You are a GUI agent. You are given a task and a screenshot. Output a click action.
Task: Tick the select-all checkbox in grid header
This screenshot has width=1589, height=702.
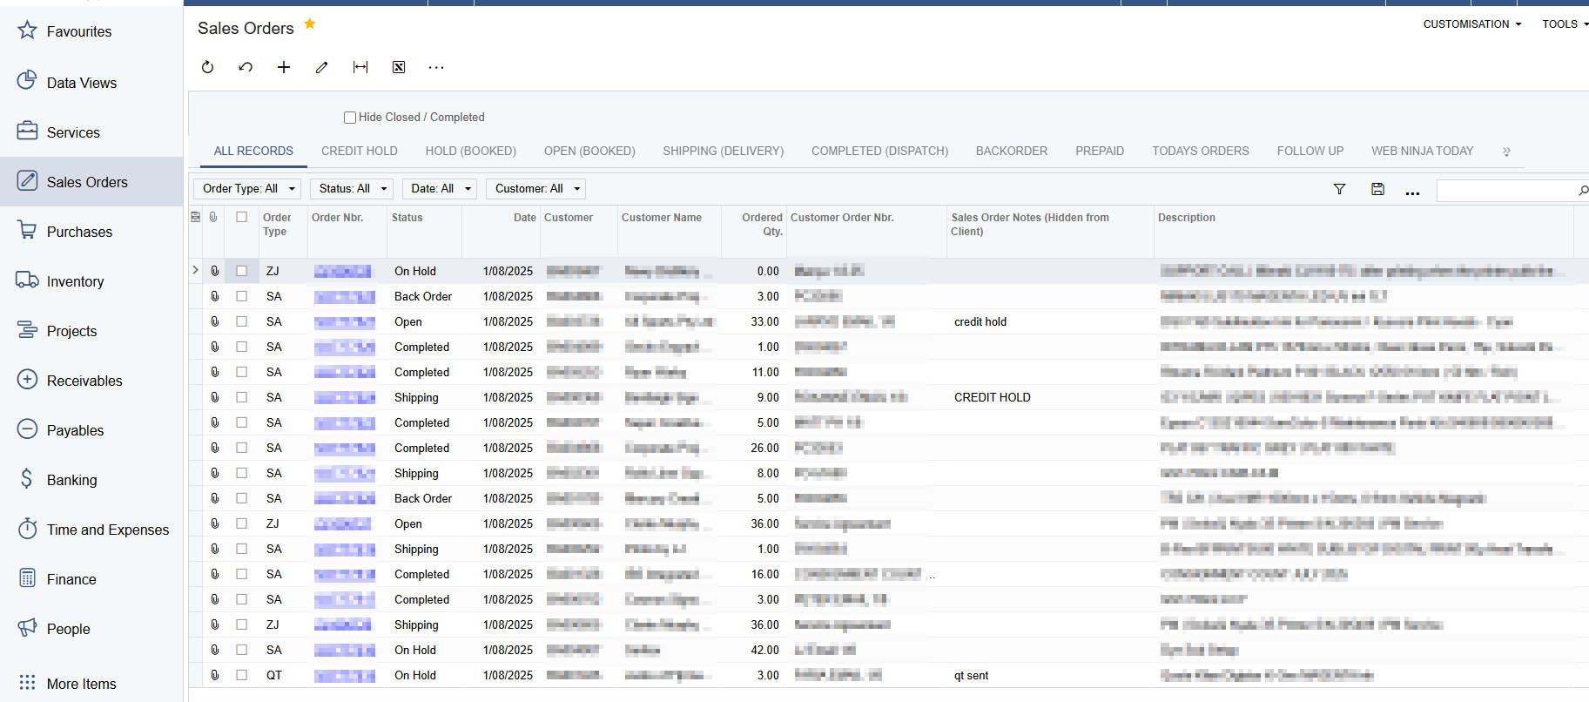(242, 218)
